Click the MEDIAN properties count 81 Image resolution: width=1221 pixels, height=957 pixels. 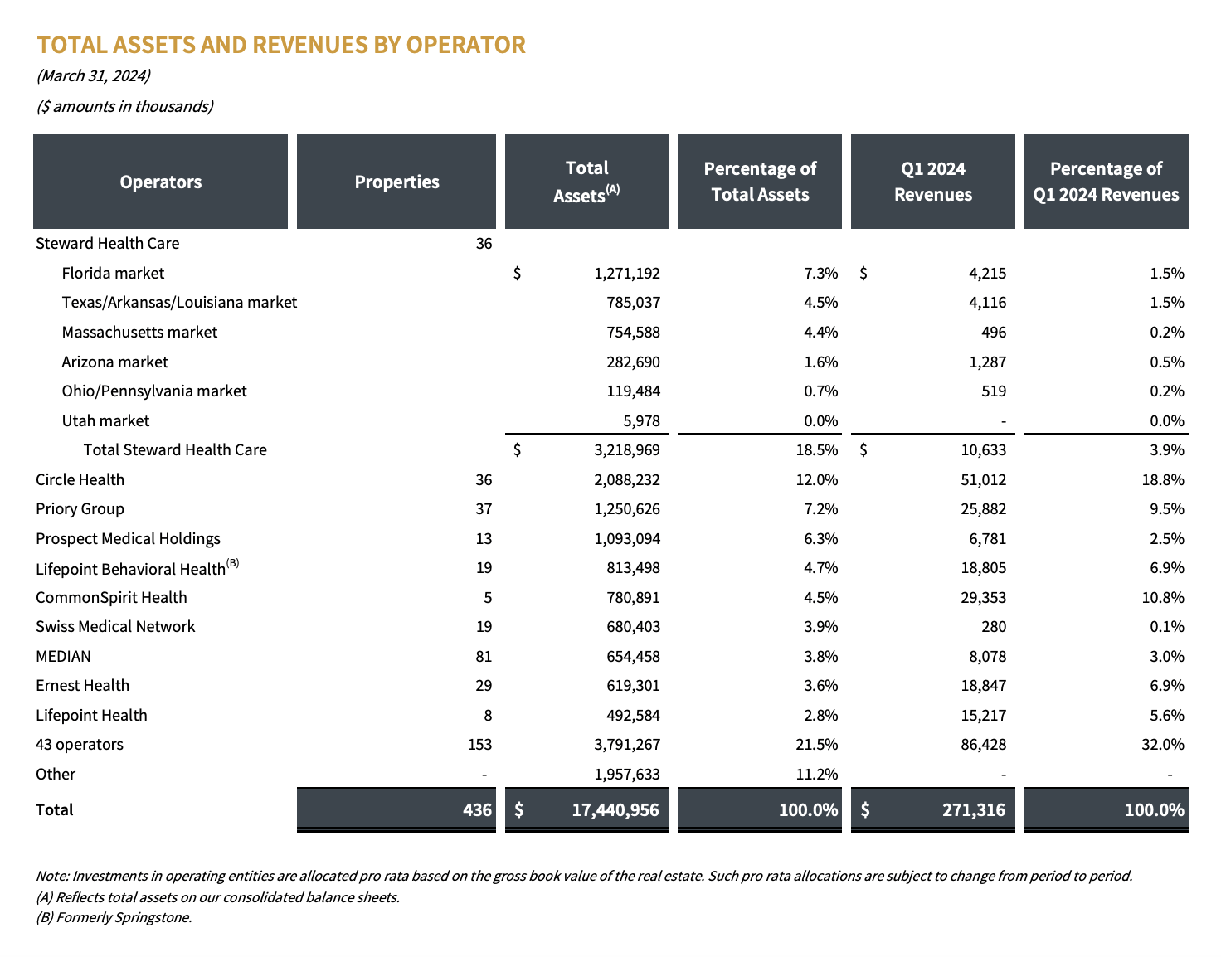(483, 657)
